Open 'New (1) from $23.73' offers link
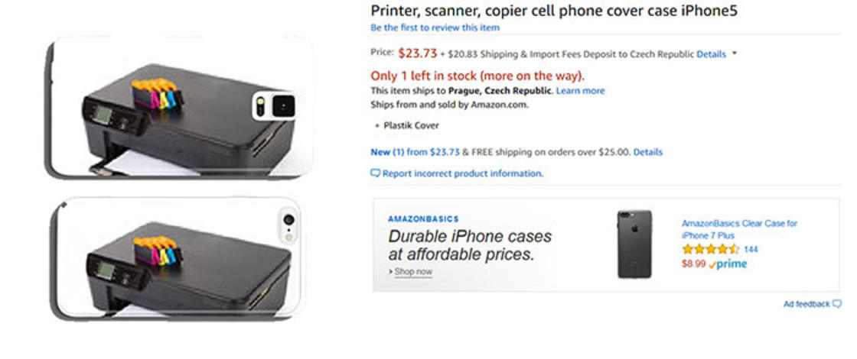The height and width of the screenshot is (359, 857). (x=415, y=152)
